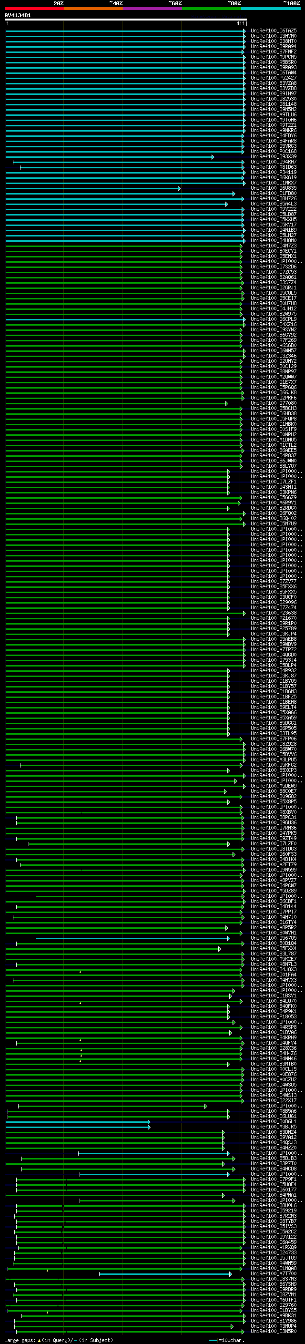
Task: Open hit UniRef100_P52427
Action: pos(274,78)
